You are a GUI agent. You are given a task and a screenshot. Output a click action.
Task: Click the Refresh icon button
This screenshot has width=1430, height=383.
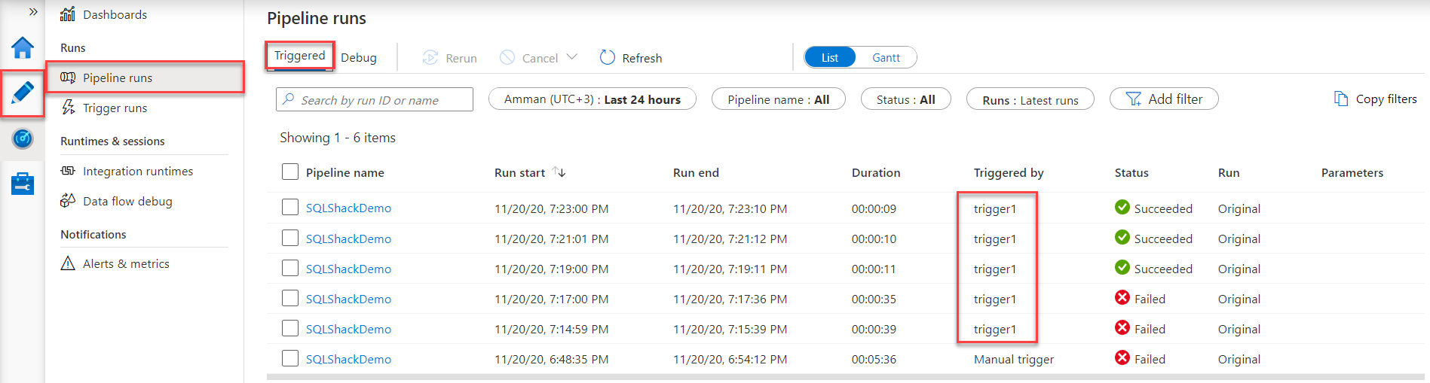(608, 58)
